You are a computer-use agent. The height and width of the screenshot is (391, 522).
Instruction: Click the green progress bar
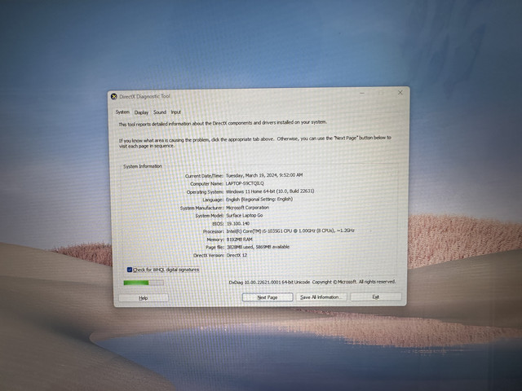coord(144,283)
